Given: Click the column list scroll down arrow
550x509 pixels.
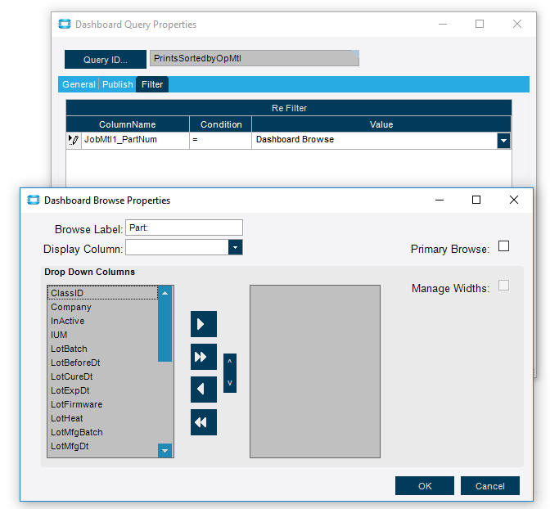Looking at the screenshot, I should point(165,450).
